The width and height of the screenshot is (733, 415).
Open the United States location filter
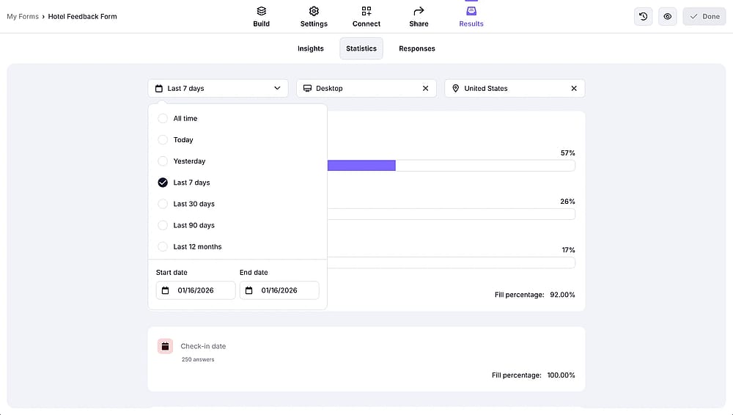pyautogui.click(x=515, y=89)
